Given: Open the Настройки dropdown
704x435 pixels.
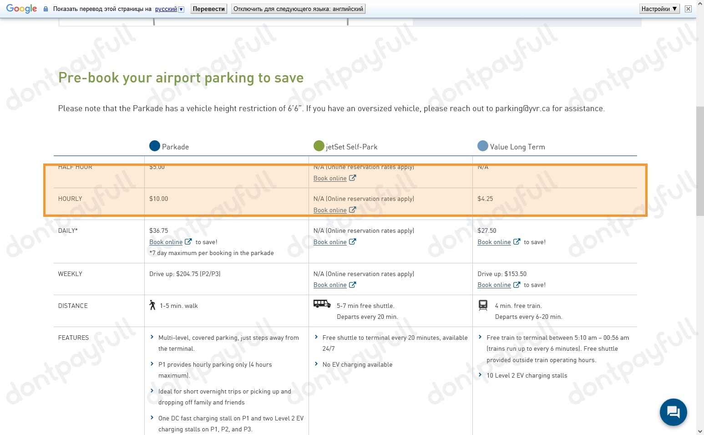Looking at the screenshot, I should click(x=658, y=8).
